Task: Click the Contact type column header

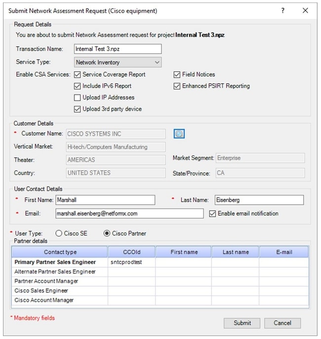Action: [60, 252]
